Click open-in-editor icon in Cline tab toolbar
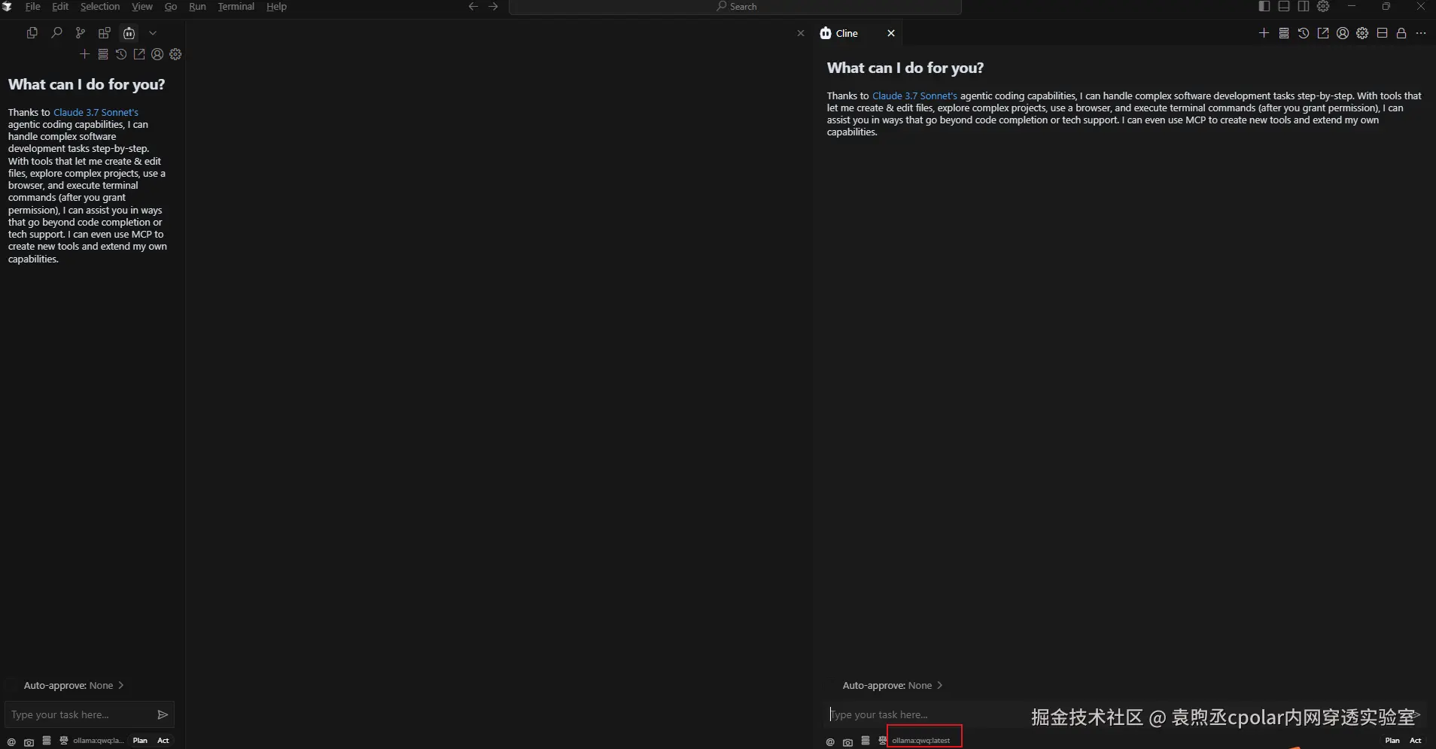This screenshot has width=1436, height=749. pyautogui.click(x=1323, y=33)
